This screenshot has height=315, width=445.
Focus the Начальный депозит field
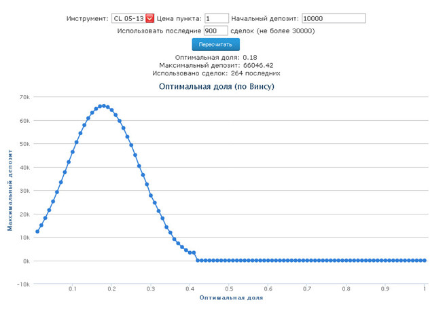click(334, 18)
